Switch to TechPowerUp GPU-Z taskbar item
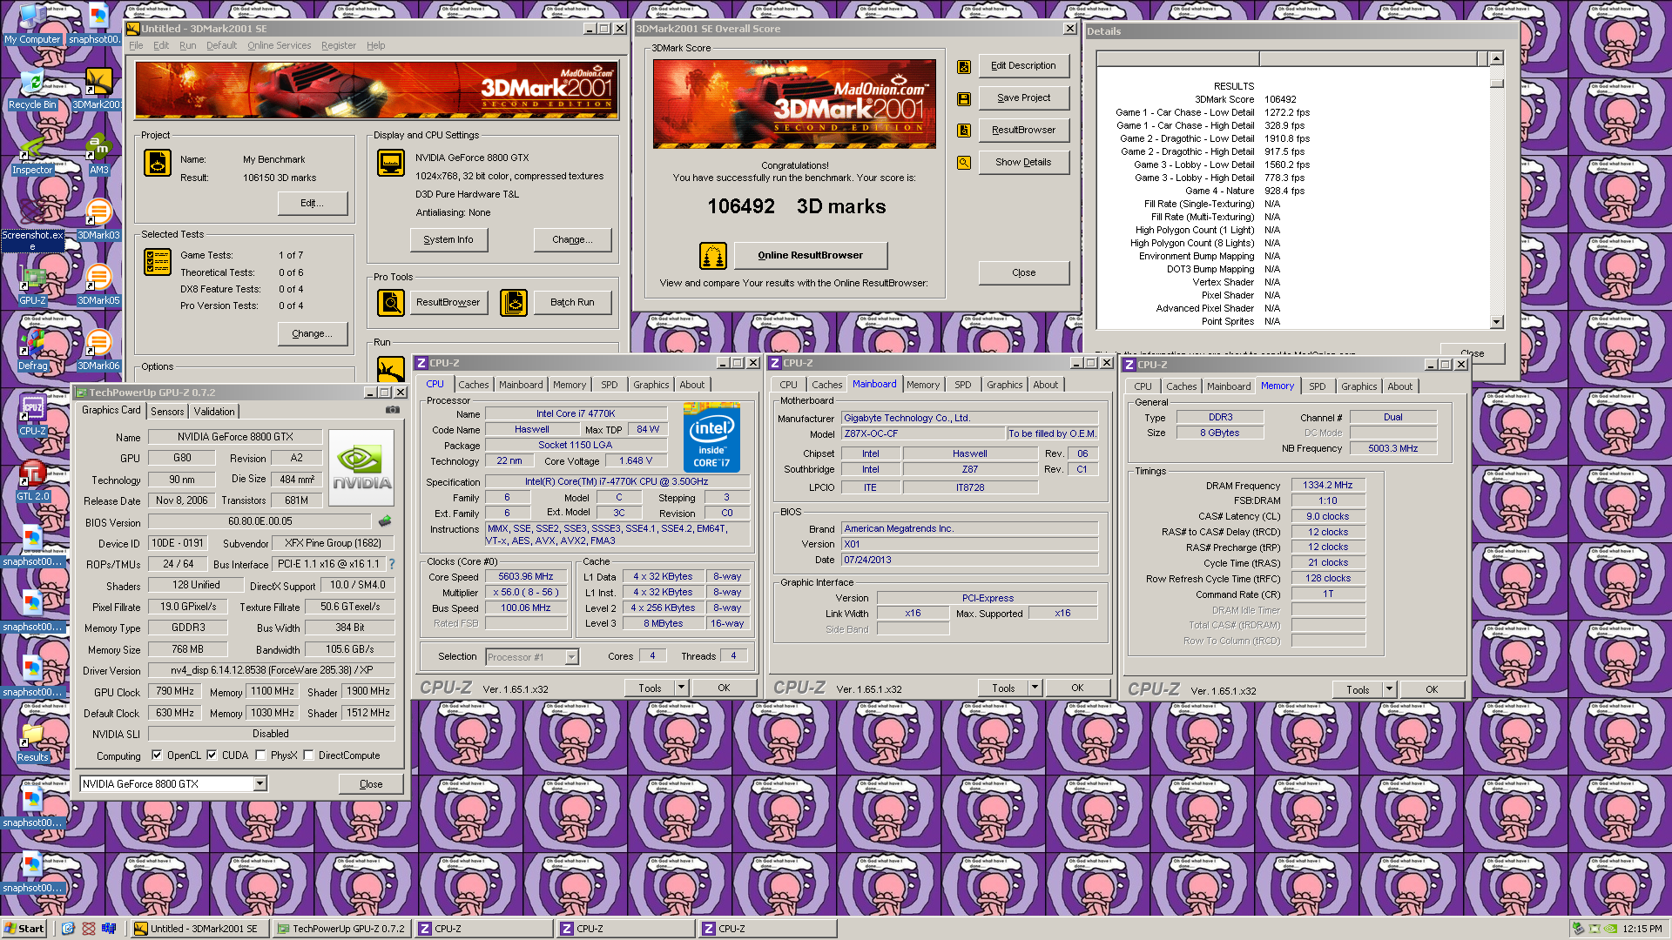This screenshot has height=940, width=1672. tap(340, 929)
